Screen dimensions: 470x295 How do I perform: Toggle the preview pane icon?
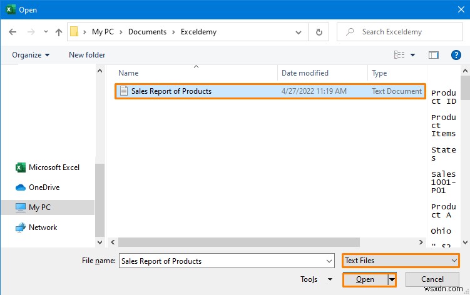point(434,55)
